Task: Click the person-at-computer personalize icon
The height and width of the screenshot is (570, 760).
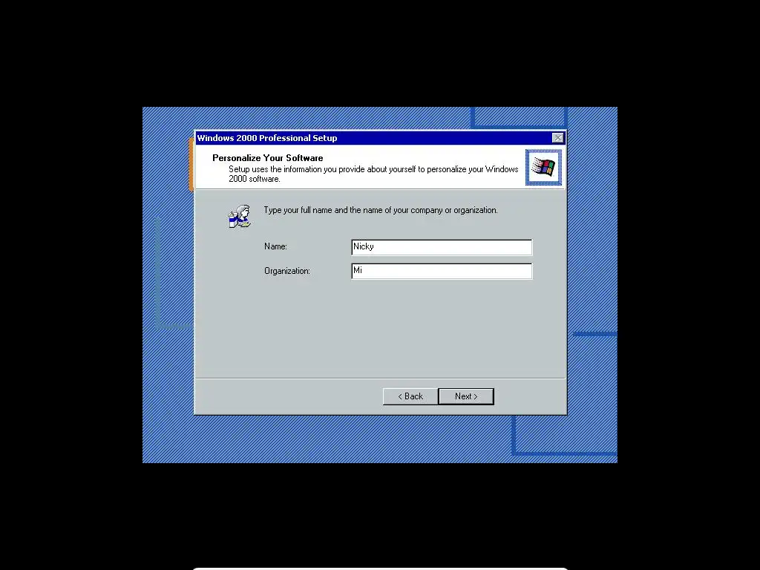Action: (x=240, y=216)
